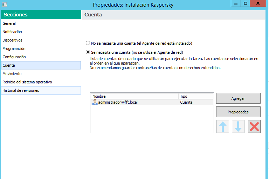Click the Tipo column header
269x179 pixels.
[195, 96]
